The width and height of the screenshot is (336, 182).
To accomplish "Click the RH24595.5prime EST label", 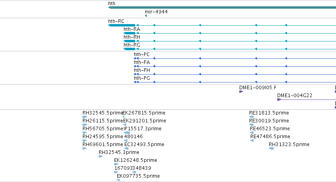I will point(103,137).
